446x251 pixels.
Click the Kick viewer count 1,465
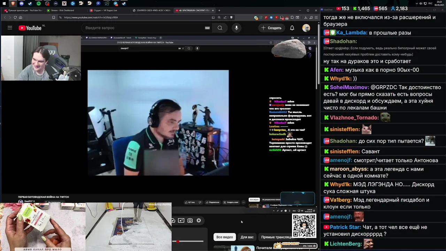point(361,8)
